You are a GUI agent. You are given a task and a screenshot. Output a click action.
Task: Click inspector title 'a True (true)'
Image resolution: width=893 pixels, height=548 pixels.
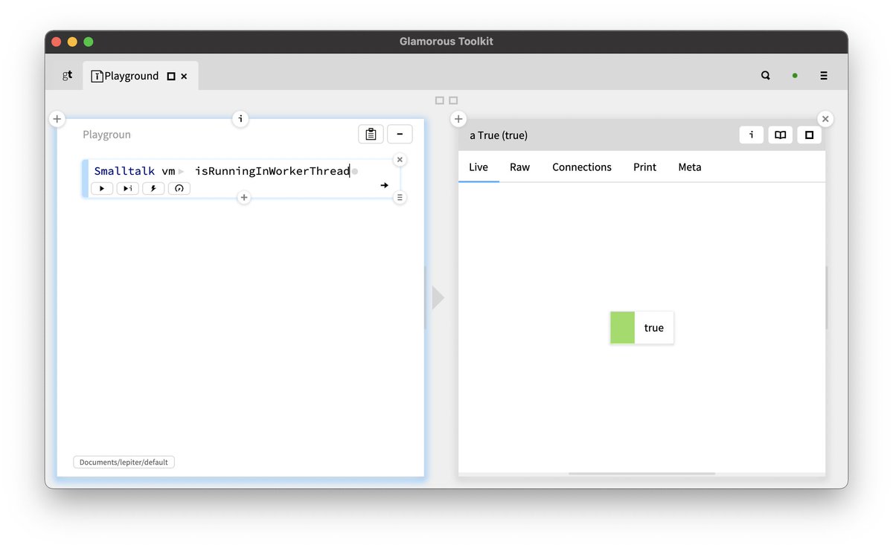[x=499, y=135]
